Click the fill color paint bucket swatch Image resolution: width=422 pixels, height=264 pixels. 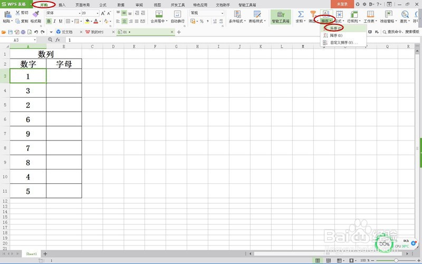(x=87, y=21)
